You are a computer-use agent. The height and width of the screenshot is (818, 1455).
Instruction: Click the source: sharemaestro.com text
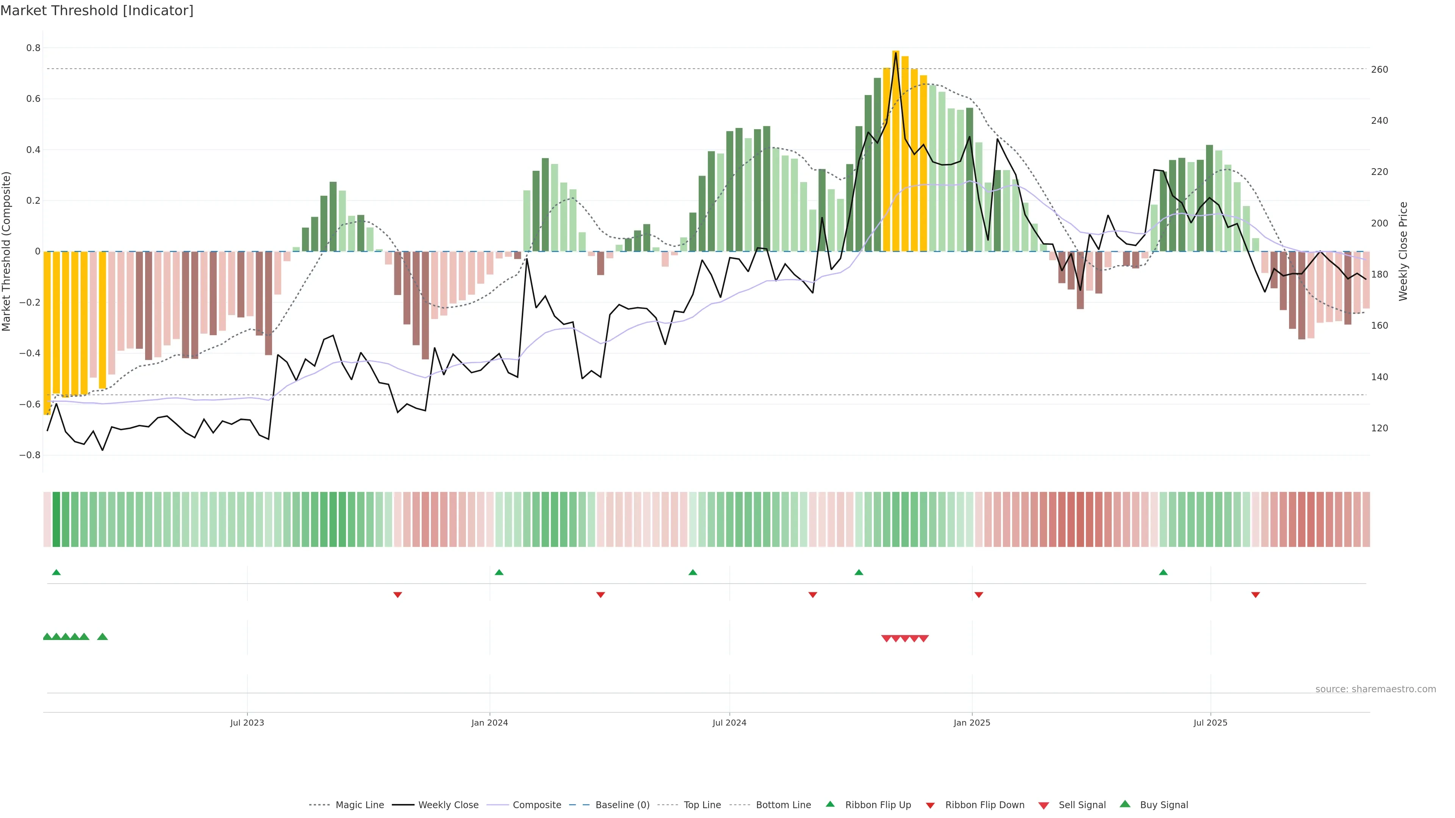[1375, 689]
